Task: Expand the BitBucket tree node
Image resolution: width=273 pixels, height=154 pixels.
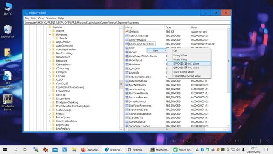Action: [50, 61]
